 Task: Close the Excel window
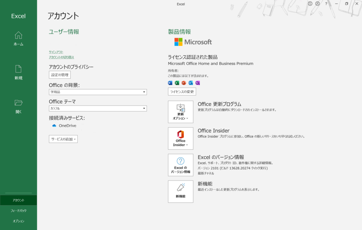tap(357, 4)
